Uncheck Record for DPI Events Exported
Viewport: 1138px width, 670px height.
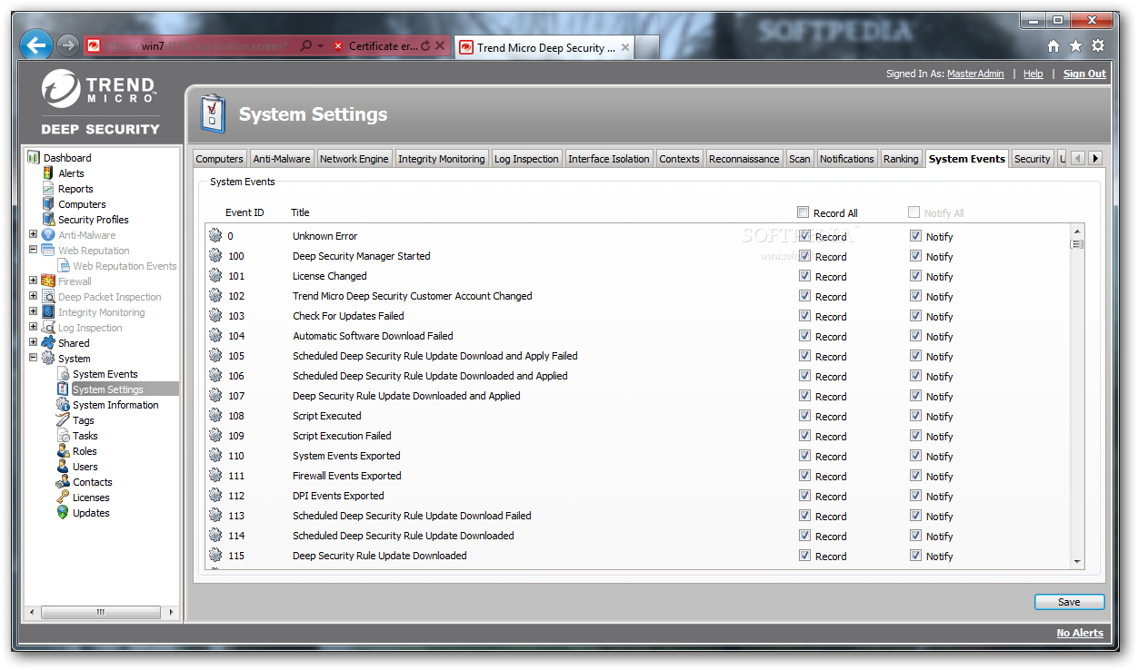click(x=804, y=496)
